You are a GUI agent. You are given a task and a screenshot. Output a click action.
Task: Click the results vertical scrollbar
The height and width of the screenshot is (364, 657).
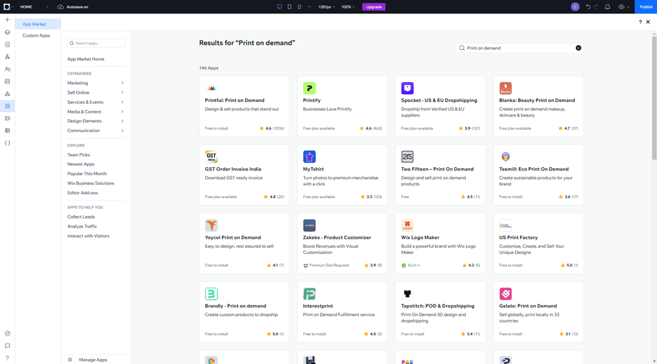click(654, 98)
